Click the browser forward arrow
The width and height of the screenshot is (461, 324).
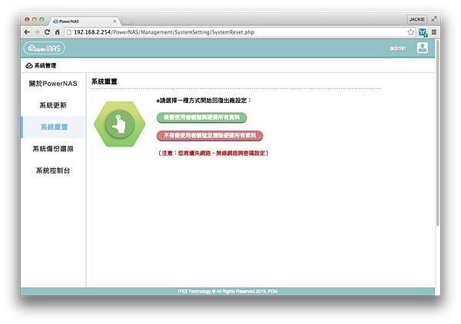click(37, 32)
